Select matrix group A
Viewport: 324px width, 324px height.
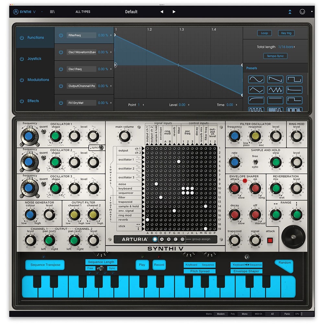pos(162,239)
